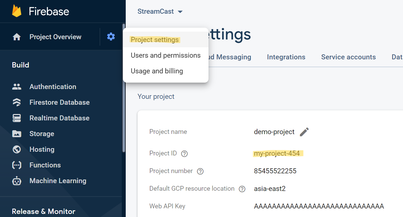Viewport: 403px width, 217px height.
Task: Switch to the Cloud Messaging tab
Action: [x=230, y=57]
